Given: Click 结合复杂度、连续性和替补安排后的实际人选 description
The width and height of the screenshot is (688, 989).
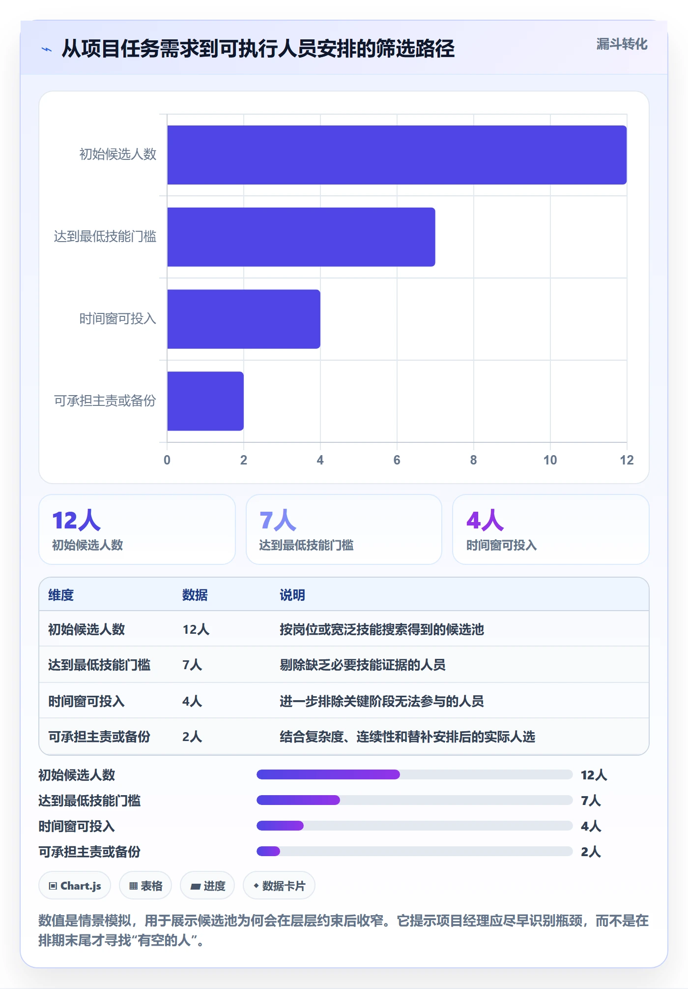Looking at the screenshot, I should coord(407,737).
